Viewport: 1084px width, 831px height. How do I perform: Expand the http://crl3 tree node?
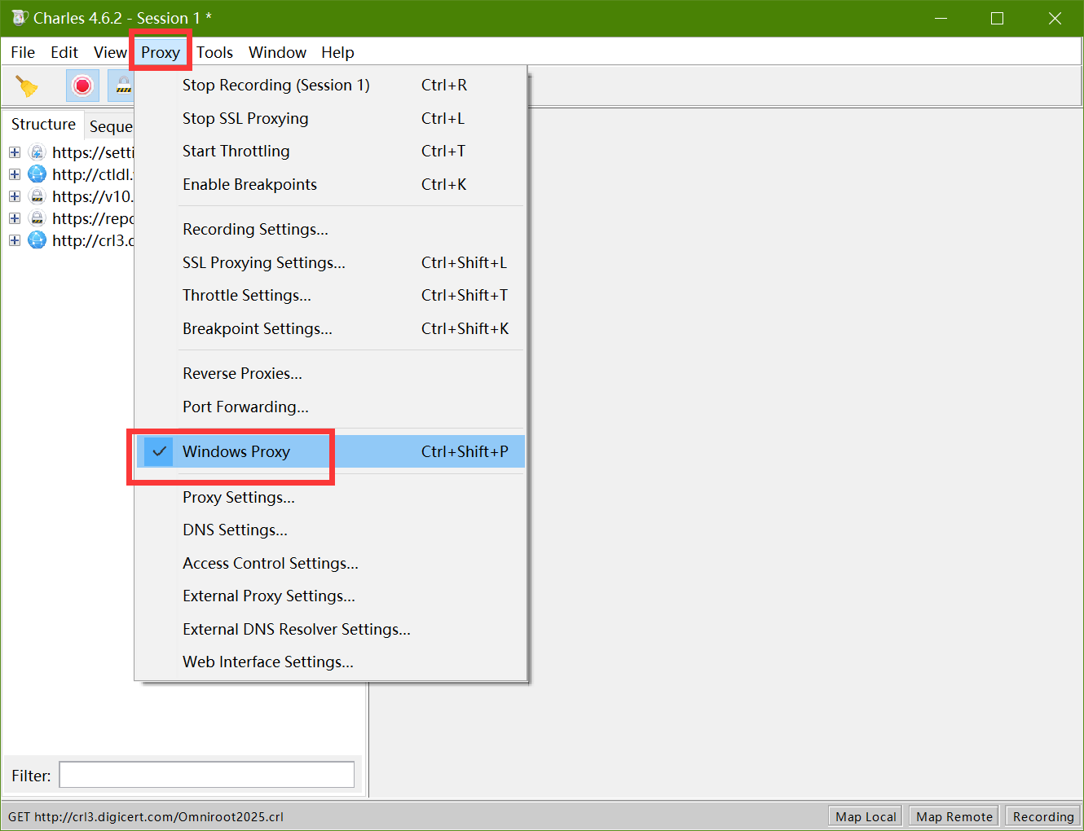tap(15, 240)
